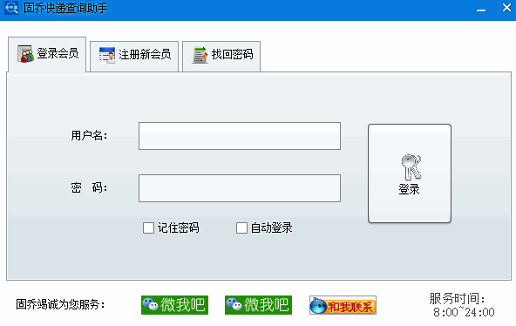Switch to the 登录会员 tab

(47, 54)
